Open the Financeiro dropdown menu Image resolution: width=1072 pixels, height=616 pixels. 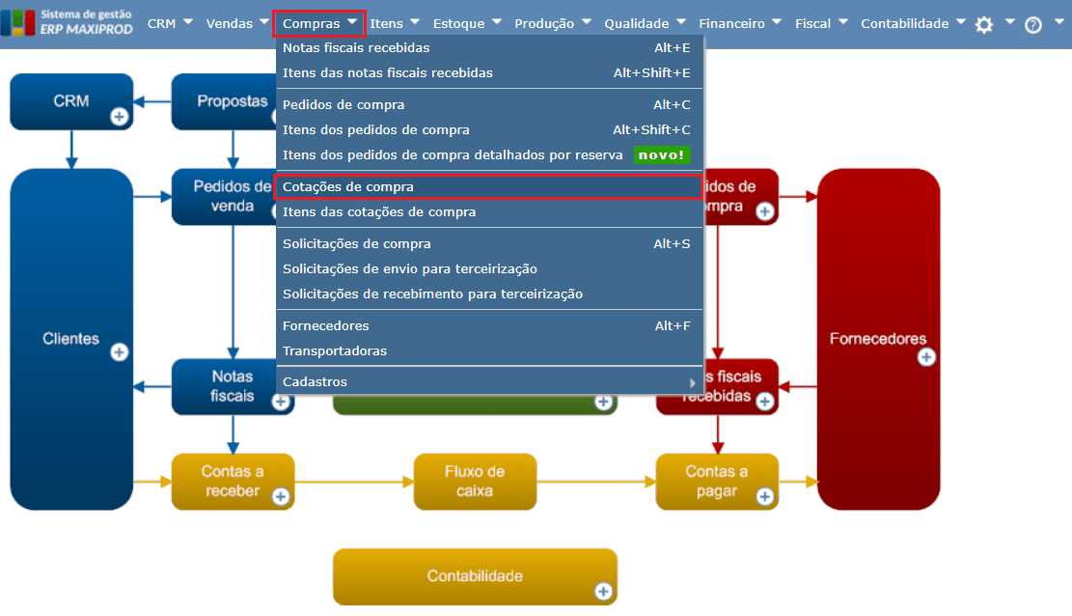point(740,23)
